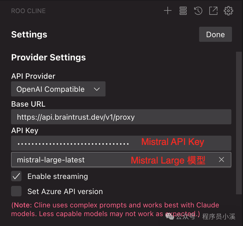Click the model ID input field
The width and height of the screenshot is (243, 226).
[121, 159]
